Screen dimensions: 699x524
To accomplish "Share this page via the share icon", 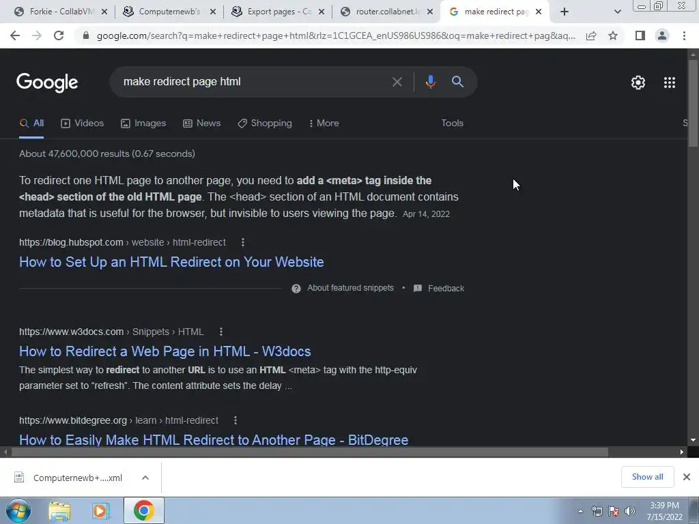I will 591,35.
